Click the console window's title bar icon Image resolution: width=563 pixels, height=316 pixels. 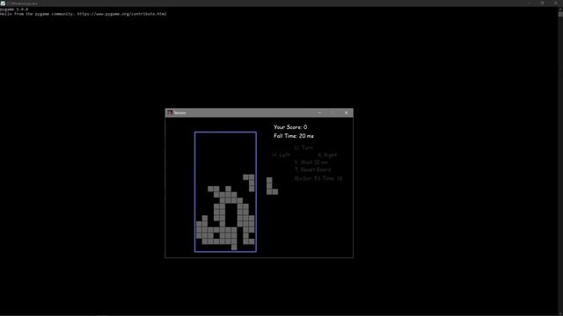[x=3, y=3]
